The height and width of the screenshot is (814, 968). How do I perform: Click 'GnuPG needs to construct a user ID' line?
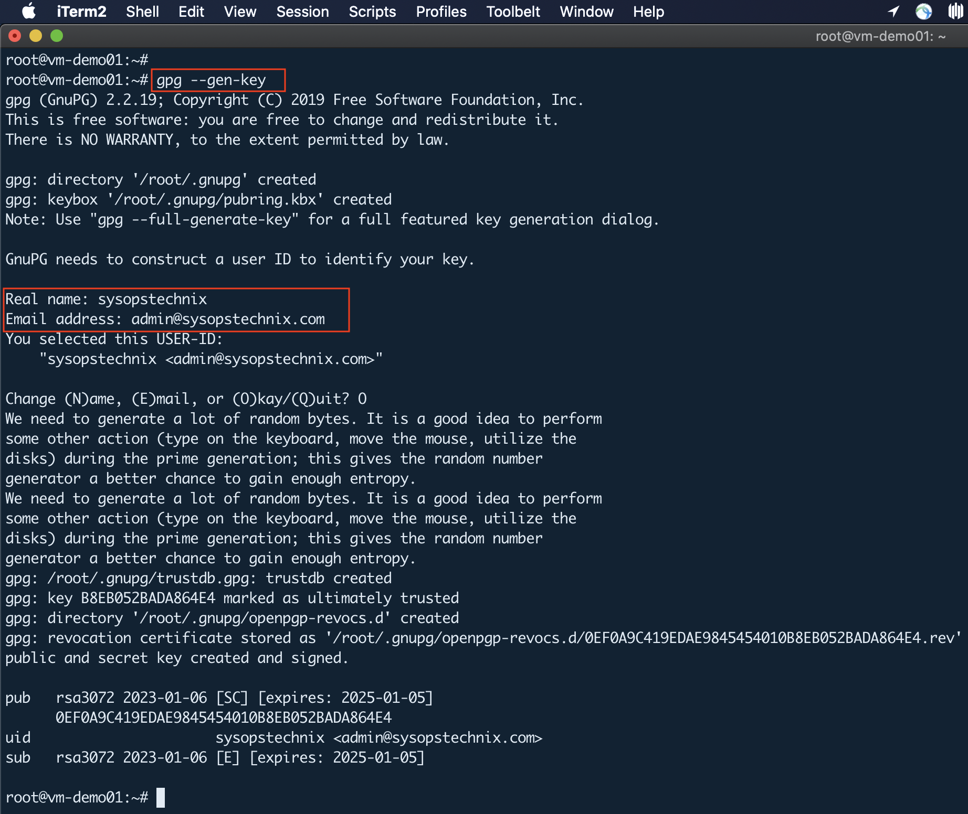pos(240,260)
